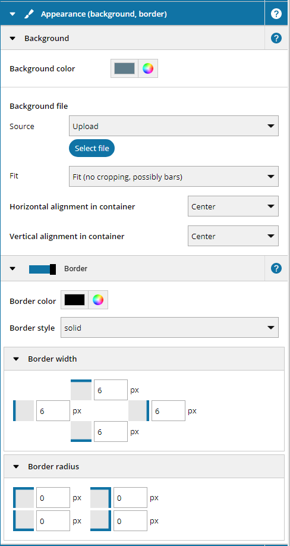Toggle the Border enable switch
This screenshot has height=546, width=290.
tap(42, 269)
